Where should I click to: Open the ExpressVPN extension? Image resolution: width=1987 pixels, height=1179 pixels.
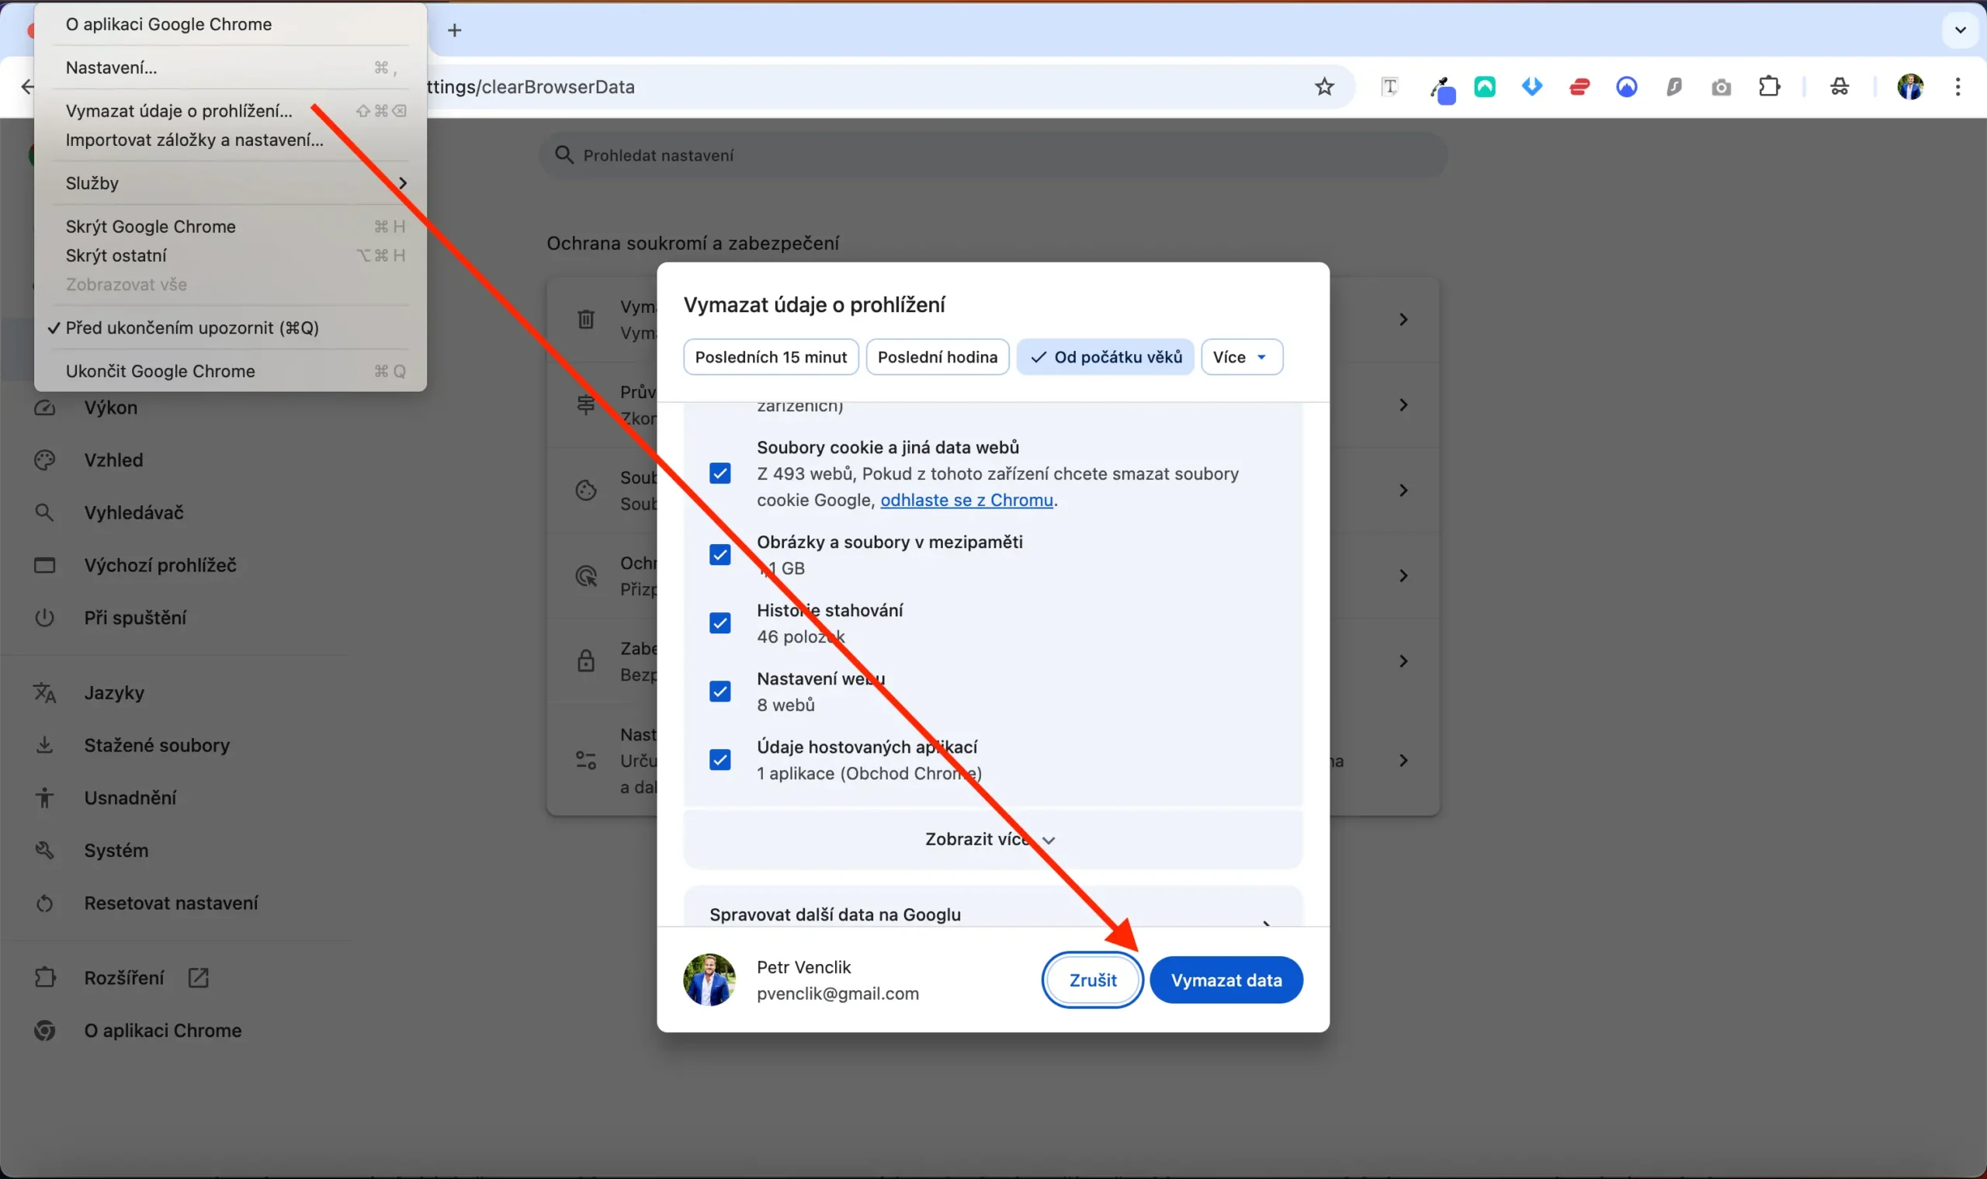tap(1580, 88)
